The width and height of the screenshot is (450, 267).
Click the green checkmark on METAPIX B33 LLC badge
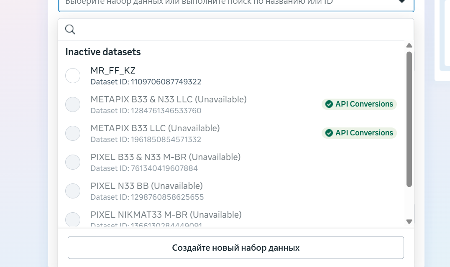(329, 133)
